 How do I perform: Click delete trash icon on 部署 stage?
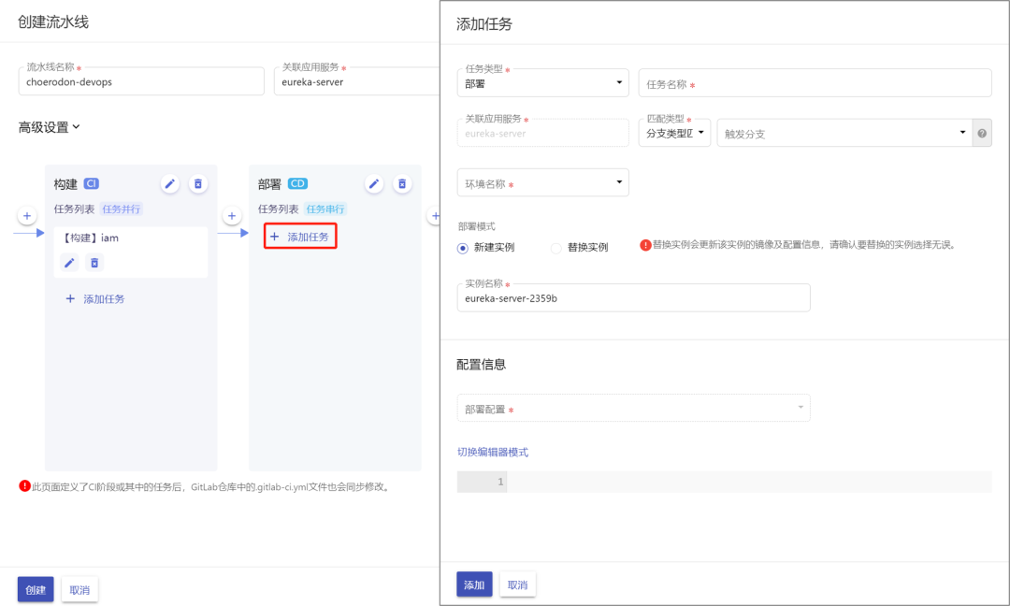point(402,184)
